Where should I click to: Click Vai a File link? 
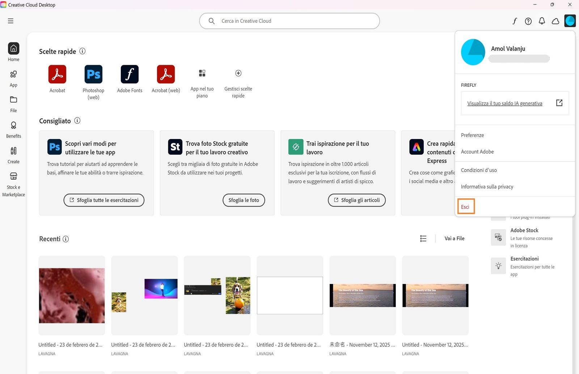(455, 238)
